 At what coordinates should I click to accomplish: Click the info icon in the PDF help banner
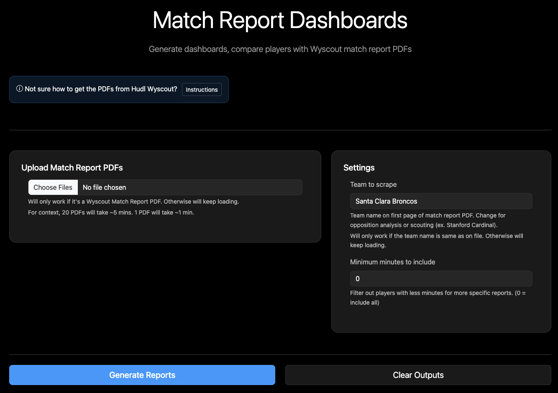point(20,88)
